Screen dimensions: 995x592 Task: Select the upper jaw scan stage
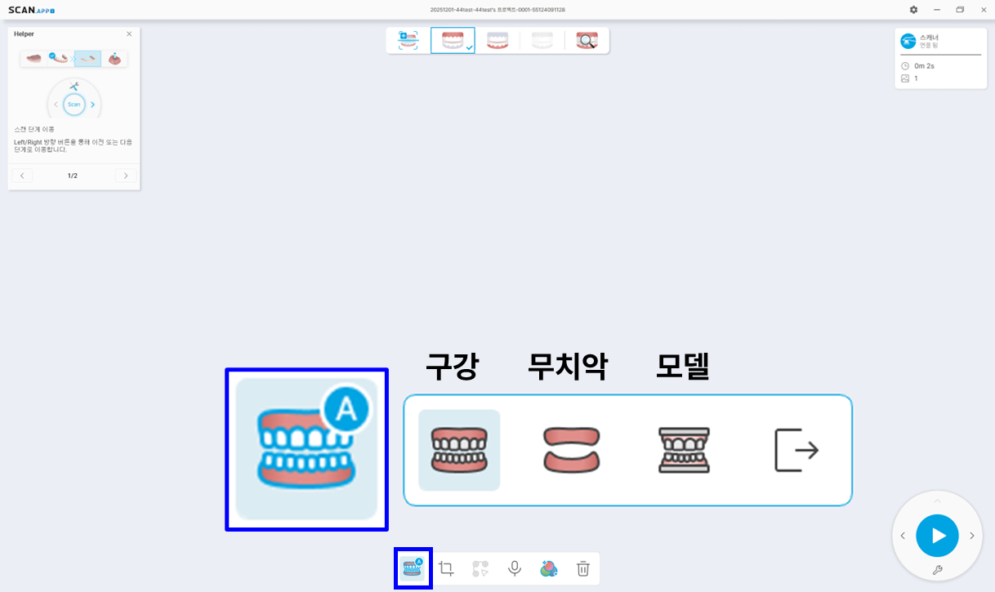click(x=453, y=41)
